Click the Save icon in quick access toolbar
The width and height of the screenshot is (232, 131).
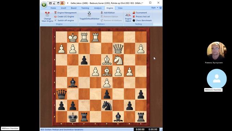click(50, 3)
